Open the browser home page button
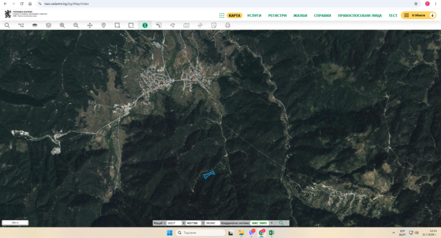This screenshot has width=441, height=238. [30, 4]
